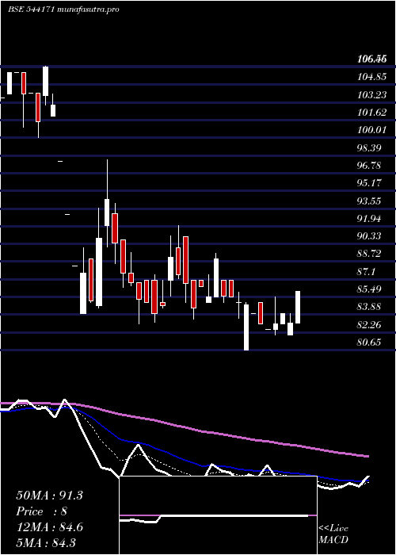Click the 98.39 price axis label
Image resolution: width=396 pixels, height=555 pixels.
coord(370,148)
